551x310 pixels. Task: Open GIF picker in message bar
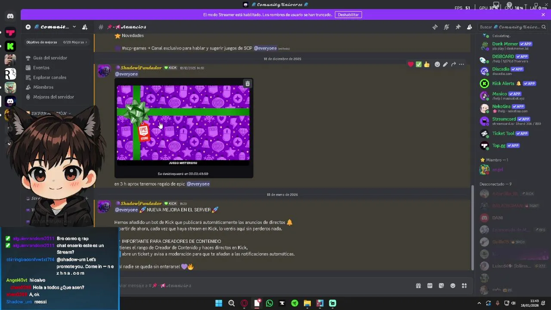[x=430, y=285]
